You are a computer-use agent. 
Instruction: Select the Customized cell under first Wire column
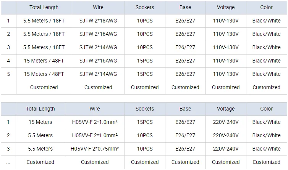click(98, 88)
